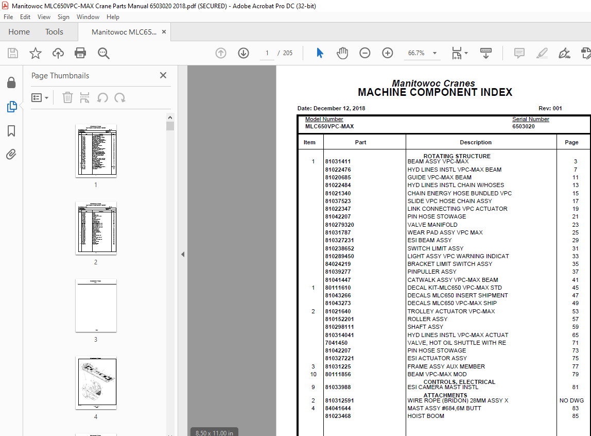Click the Rev: 001 text

click(550, 108)
